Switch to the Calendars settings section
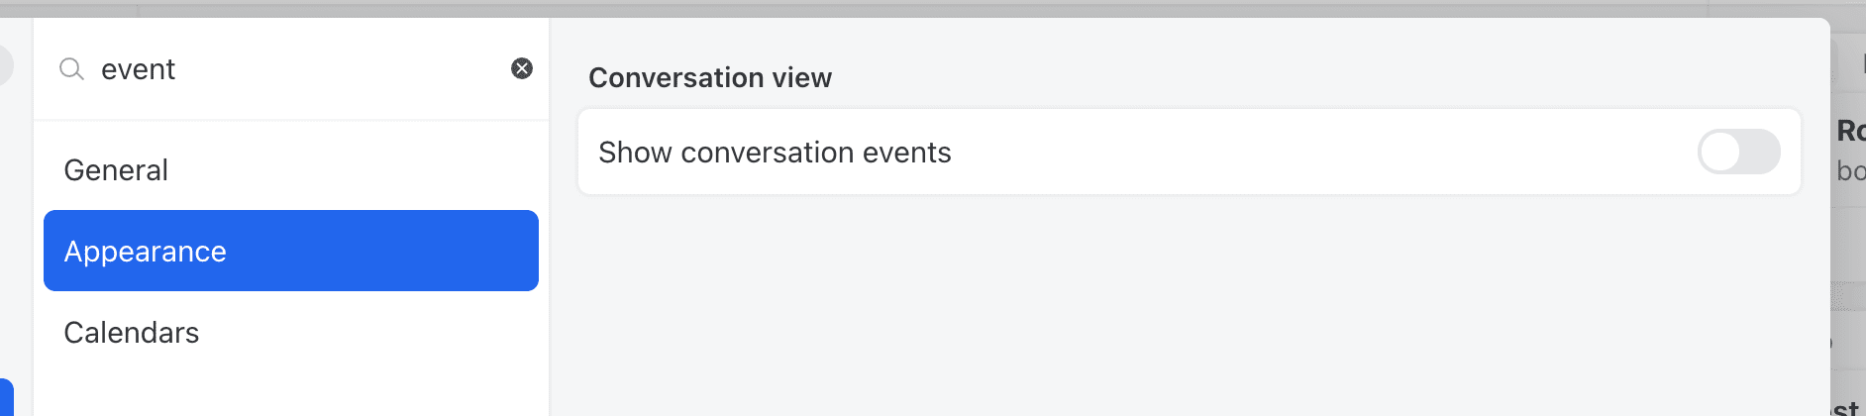Screen dimensions: 1866x416 point(132,333)
